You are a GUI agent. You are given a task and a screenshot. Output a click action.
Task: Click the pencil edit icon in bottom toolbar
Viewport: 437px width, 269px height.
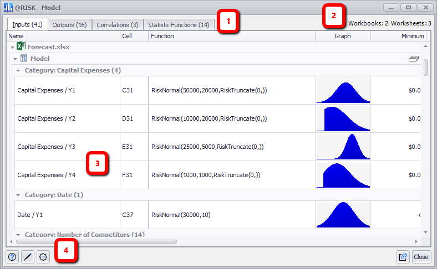pos(28,257)
